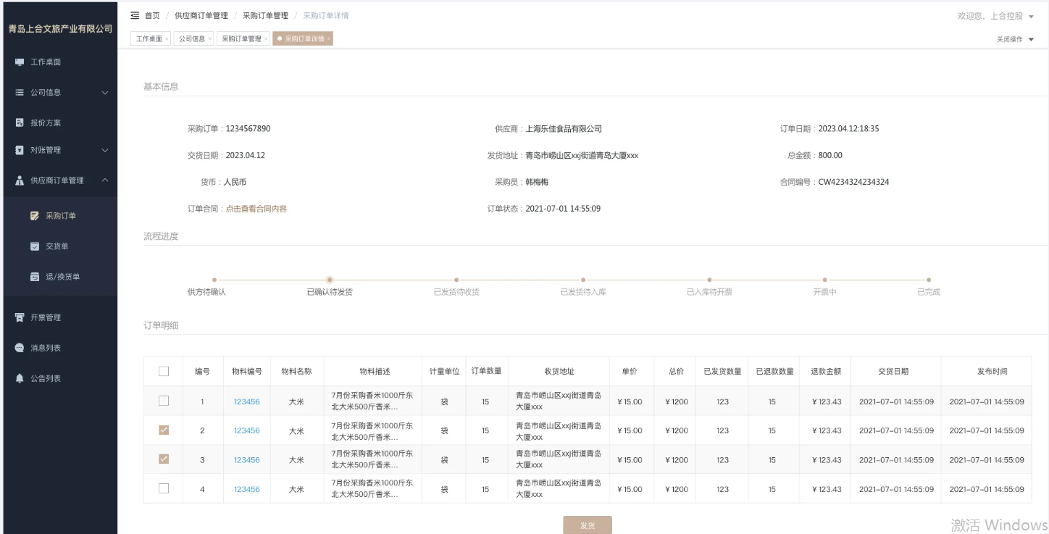Click 采购订单管理 in the breadcrumb
Screen dimensions: 1049x534
click(265, 15)
